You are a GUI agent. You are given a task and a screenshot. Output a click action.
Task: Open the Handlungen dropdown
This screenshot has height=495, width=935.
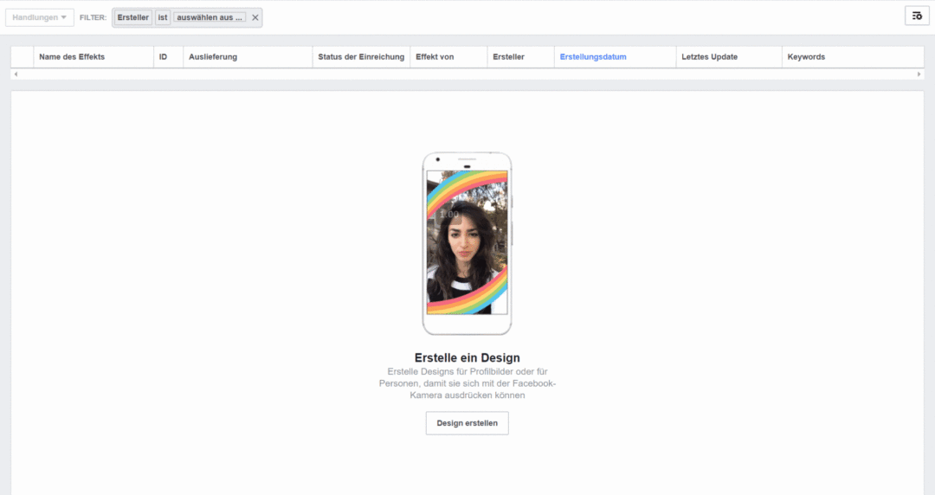click(39, 17)
